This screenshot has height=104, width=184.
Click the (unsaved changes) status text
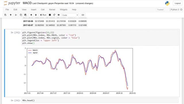coord(84,3)
